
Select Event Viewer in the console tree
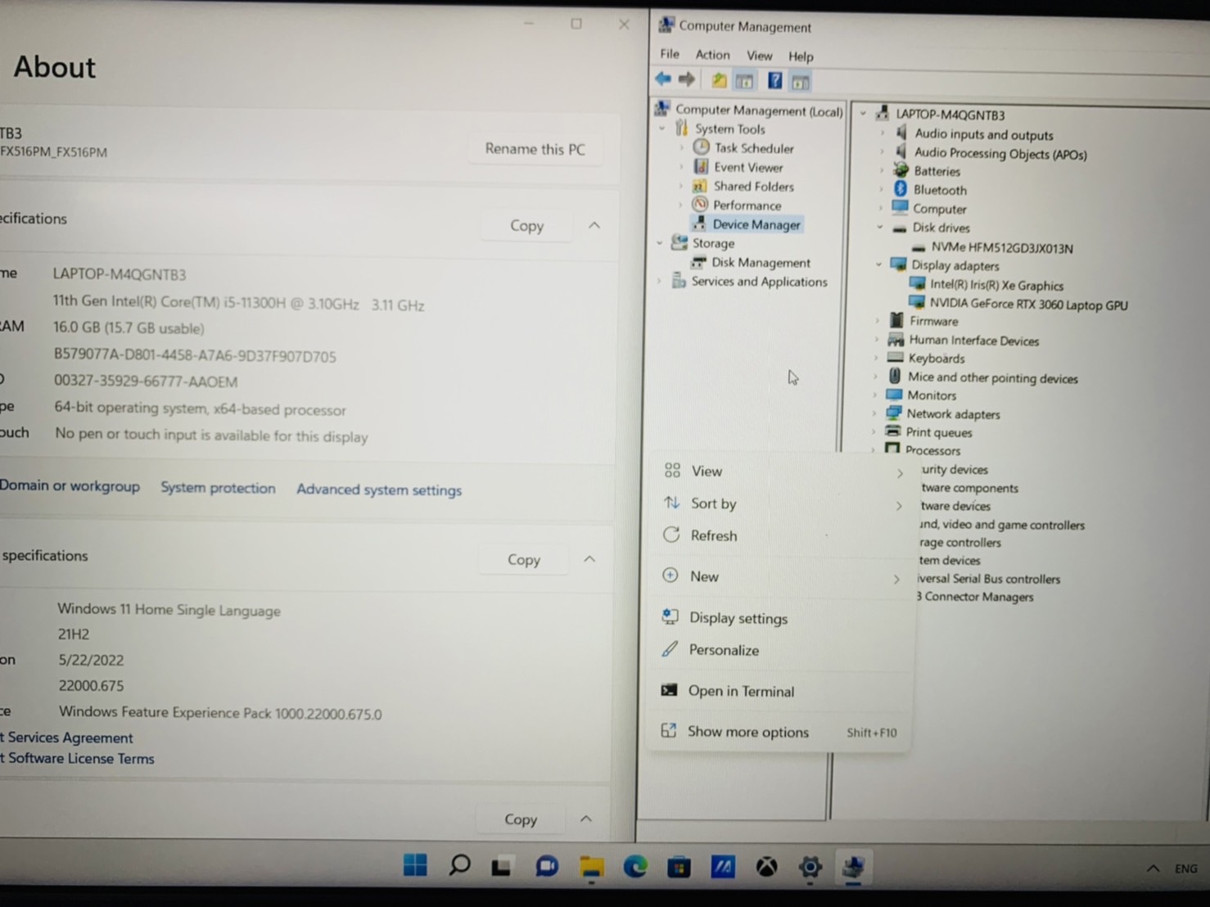tap(747, 167)
